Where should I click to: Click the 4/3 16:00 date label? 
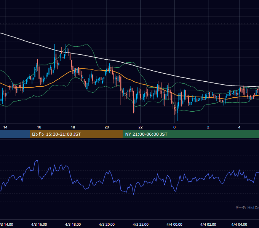[x=39, y=224]
